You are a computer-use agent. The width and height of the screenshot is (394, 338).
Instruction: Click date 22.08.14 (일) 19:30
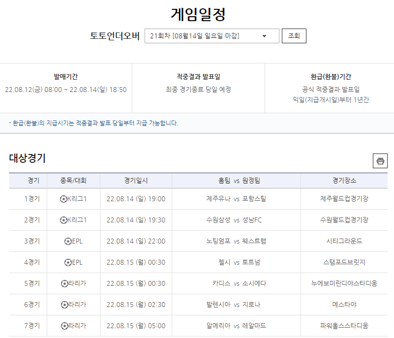(136, 220)
